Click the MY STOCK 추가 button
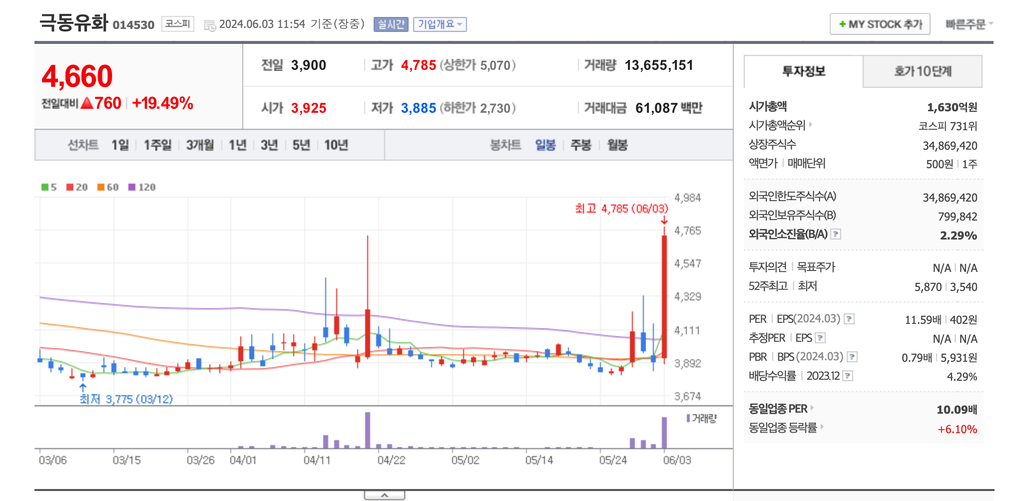This screenshot has width=1017, height=501. [x=880, y=23]
